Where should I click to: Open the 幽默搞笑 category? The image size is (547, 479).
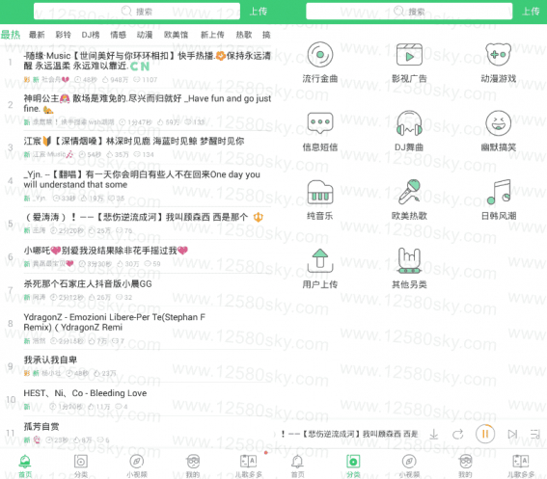pyautogui.click(x=498, y=131)
